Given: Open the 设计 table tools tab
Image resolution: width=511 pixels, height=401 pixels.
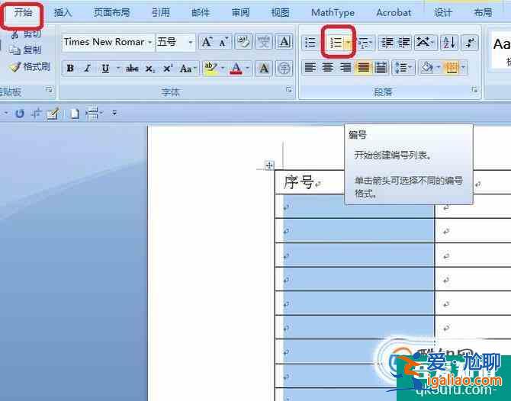Looking at the screenshot, I should (443, 13).
